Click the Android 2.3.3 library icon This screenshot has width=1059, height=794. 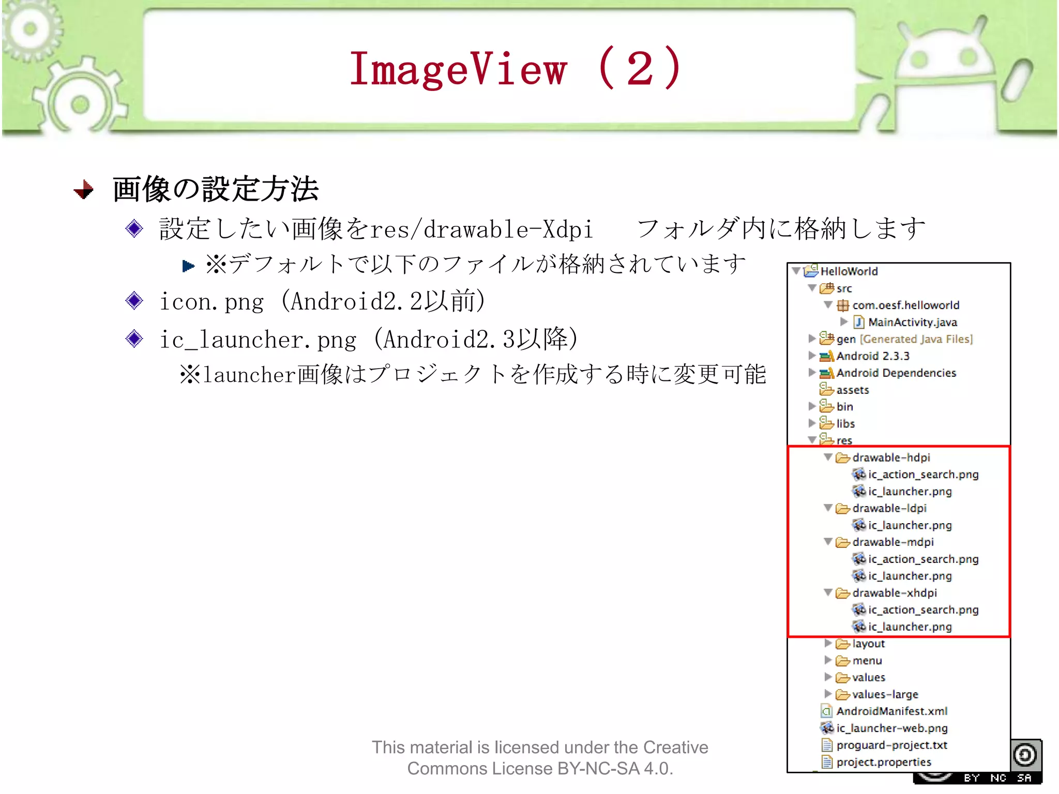pyautogui.click(x=826, y=356)
